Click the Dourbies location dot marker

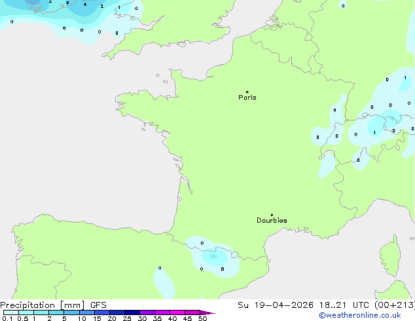point(272,215)
